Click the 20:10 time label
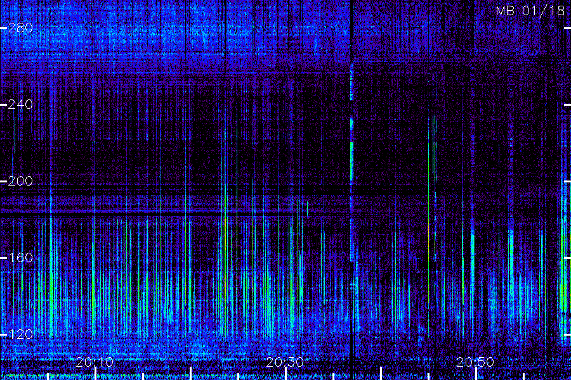The image size is (571, 380). click(x=95, y=362)
